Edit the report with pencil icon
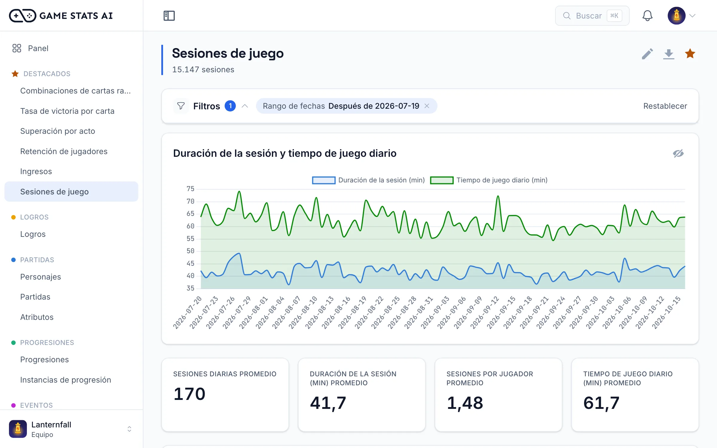 click(x=647, y=54)
